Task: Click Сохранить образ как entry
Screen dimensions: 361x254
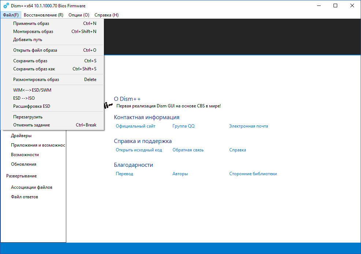Action: pos(52,69)
